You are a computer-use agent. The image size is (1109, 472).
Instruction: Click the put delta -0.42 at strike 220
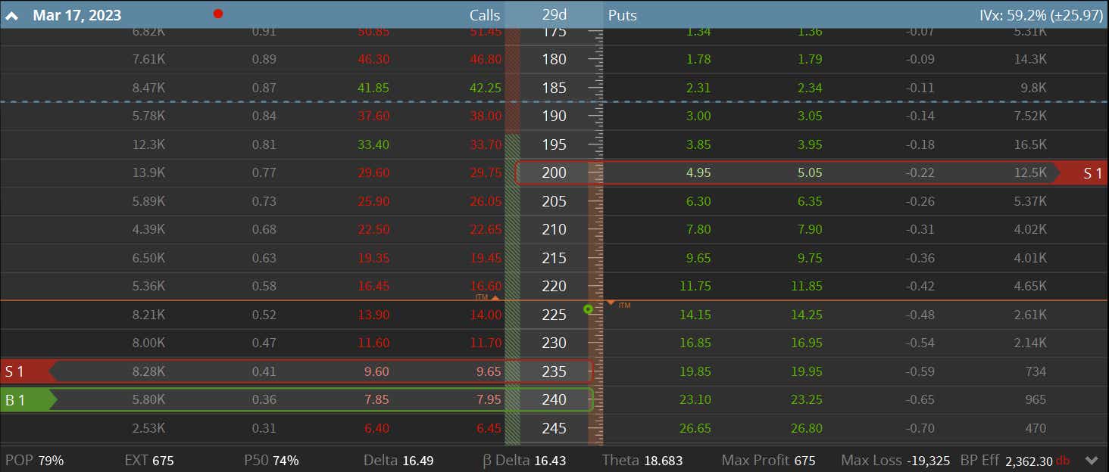pos(919,286)
